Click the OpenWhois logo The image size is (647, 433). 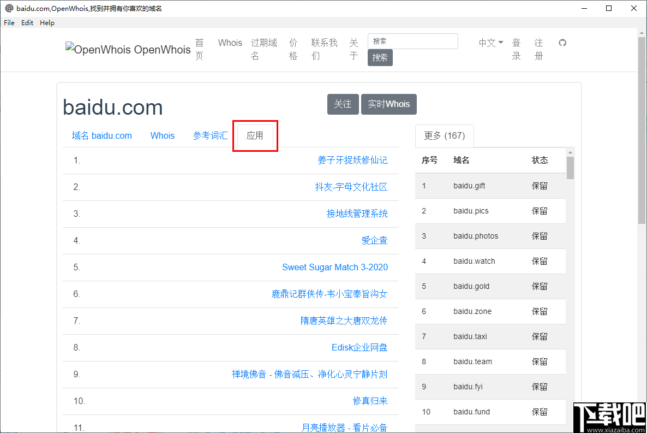[128, 49]
